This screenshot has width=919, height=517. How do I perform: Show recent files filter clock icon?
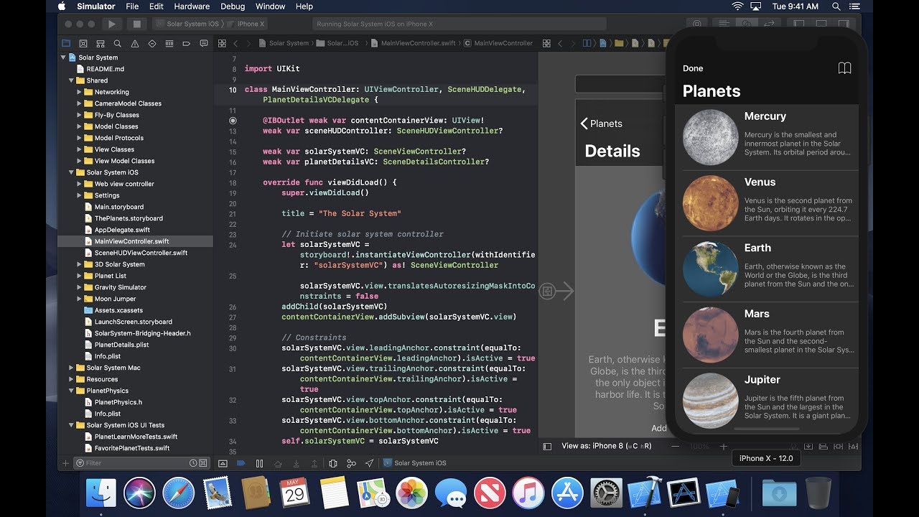pyautogui.click(x=194, y=463)
